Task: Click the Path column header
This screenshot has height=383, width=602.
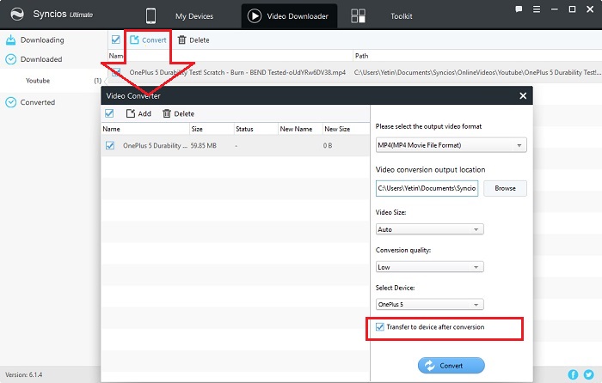Action: (362, 56)
